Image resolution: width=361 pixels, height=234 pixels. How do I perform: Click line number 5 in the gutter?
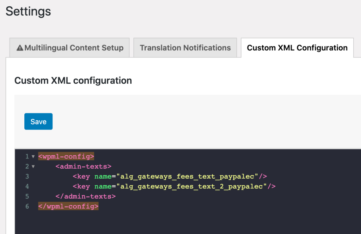point(27,197)
